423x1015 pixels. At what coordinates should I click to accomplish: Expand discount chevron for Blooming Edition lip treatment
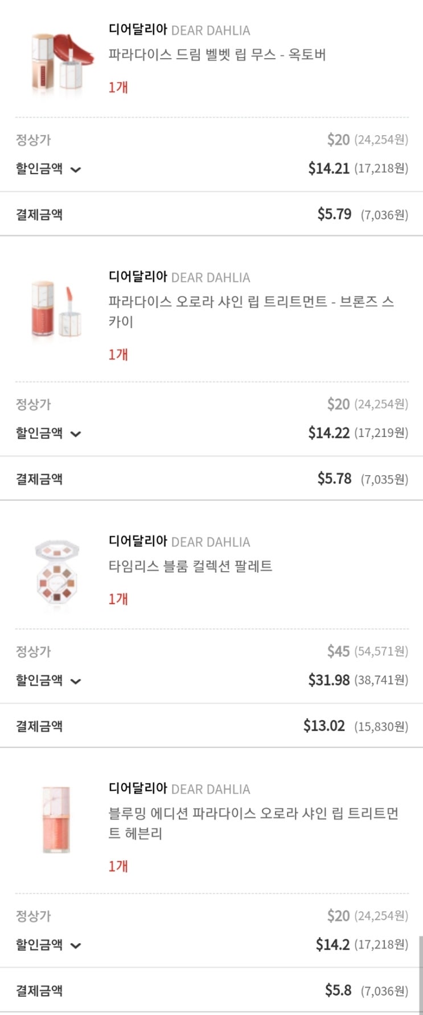pos(76,945)
